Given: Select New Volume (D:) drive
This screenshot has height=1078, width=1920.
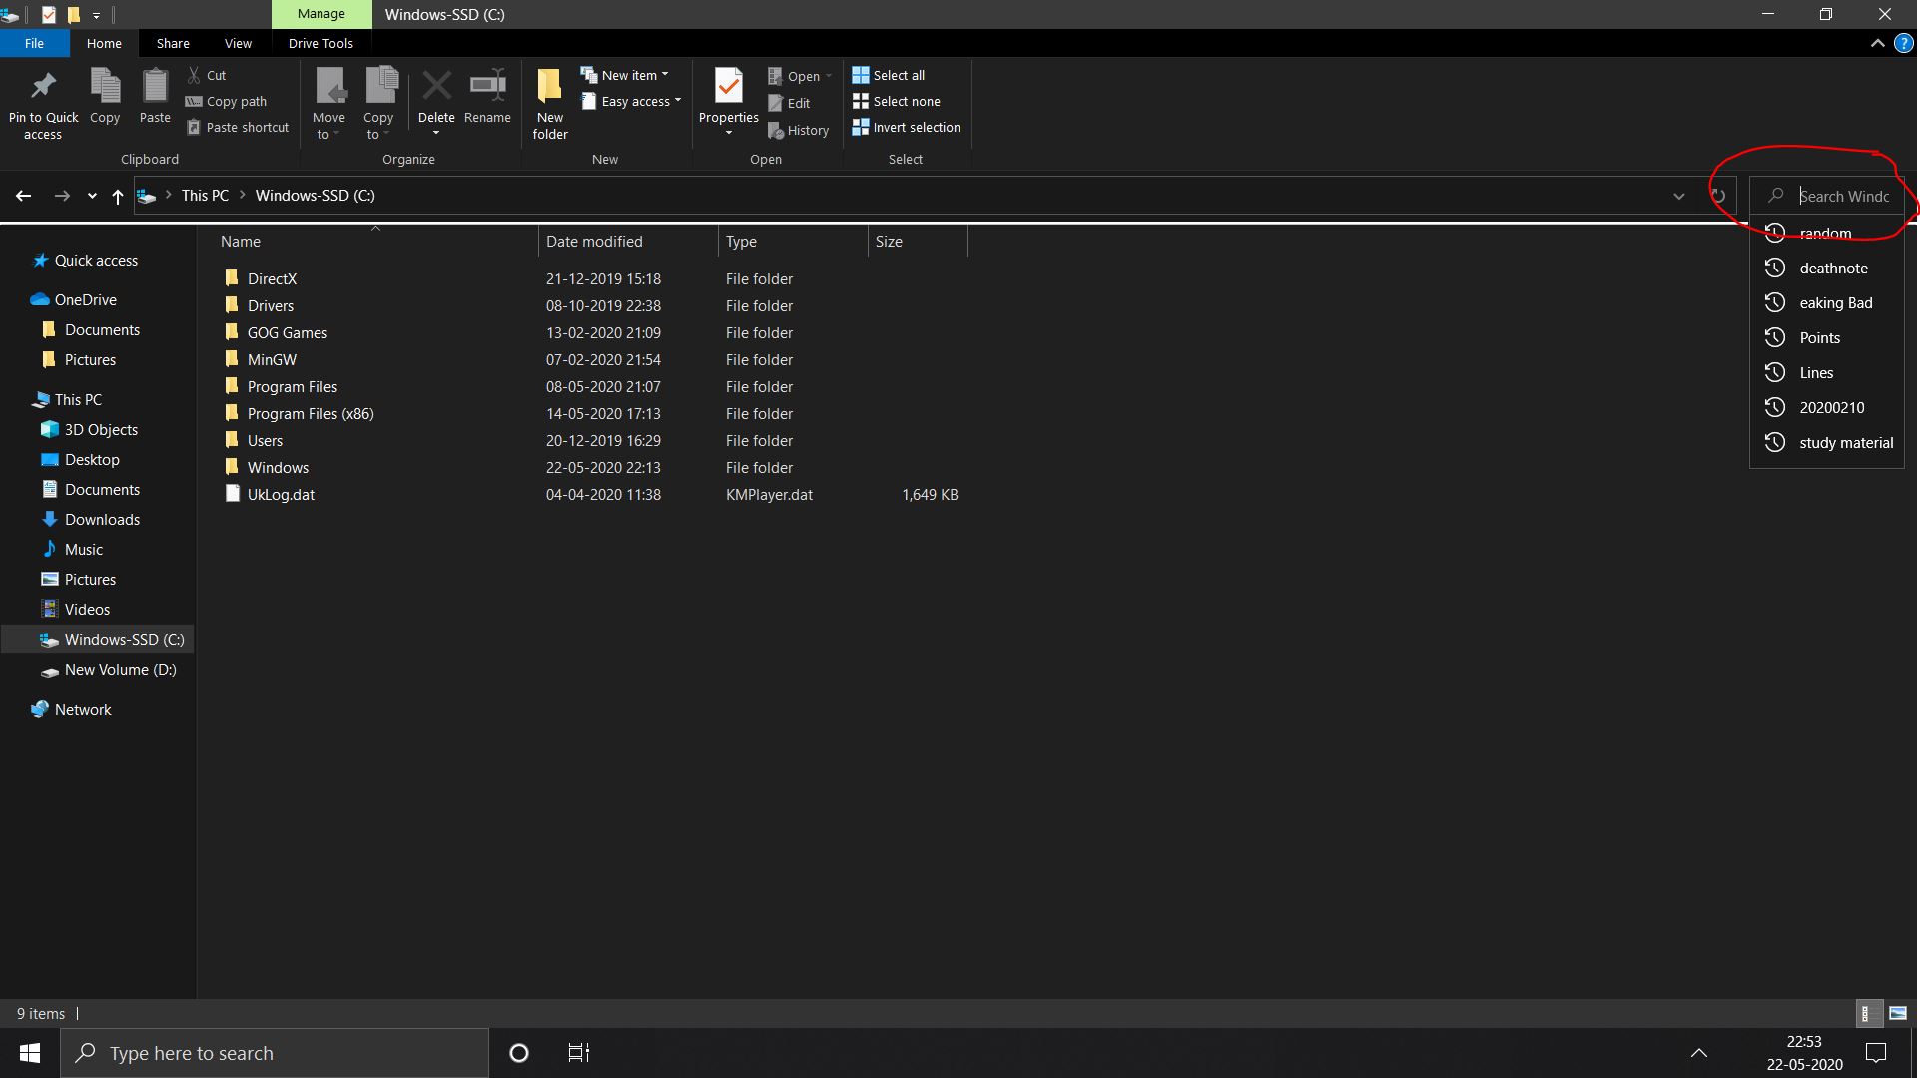Looking at the screenshot, I should [x=120, y=669].
